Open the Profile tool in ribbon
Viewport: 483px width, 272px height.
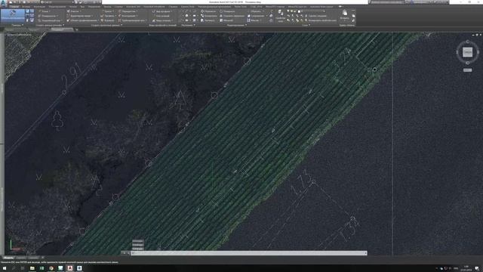tap(109, 16)
